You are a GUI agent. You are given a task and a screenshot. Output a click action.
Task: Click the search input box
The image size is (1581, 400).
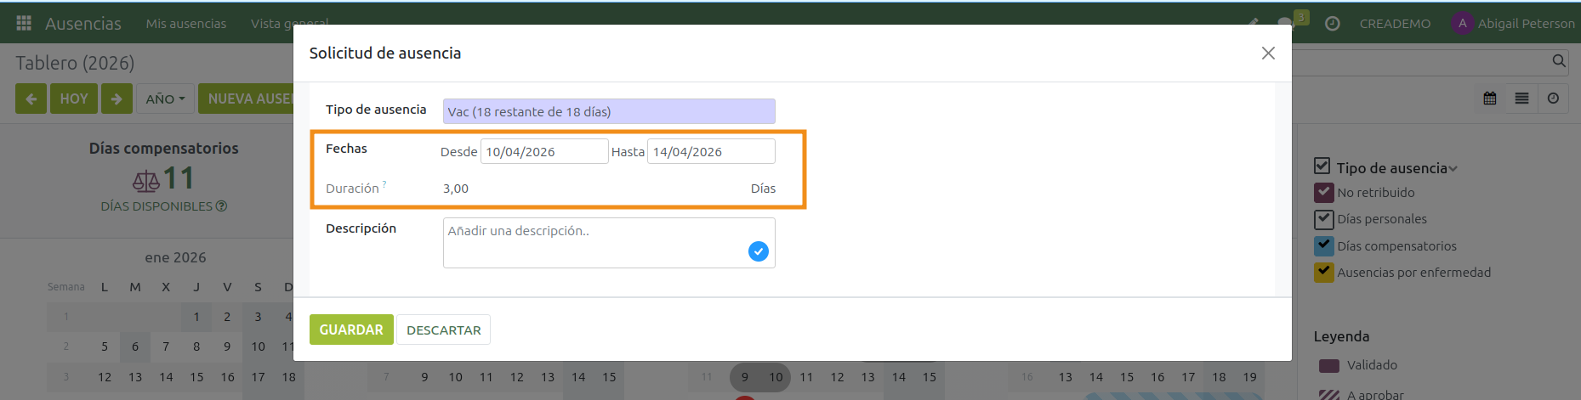(x=1420, y=61)
